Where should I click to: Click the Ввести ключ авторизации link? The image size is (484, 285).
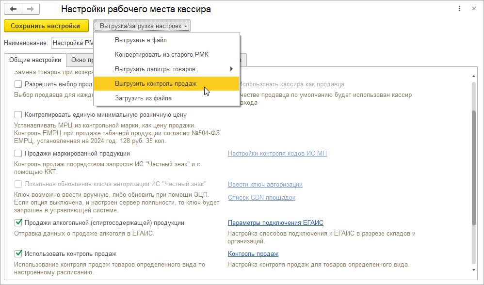click(265, 185)
